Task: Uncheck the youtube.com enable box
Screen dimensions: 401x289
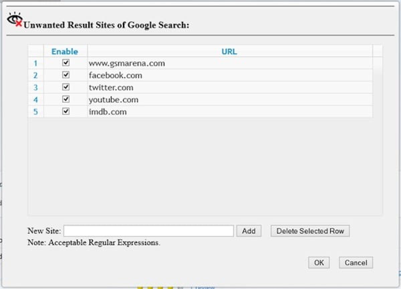Action: point(65,99)
